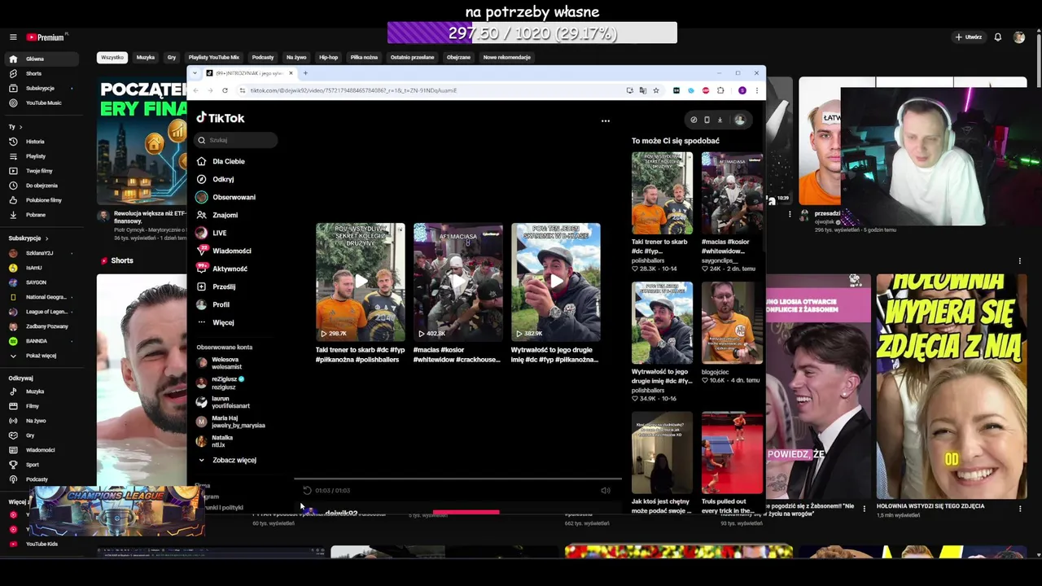Focus the TikTok Szukaj search field
This screenshot has height=586, width=1042.
236,140
